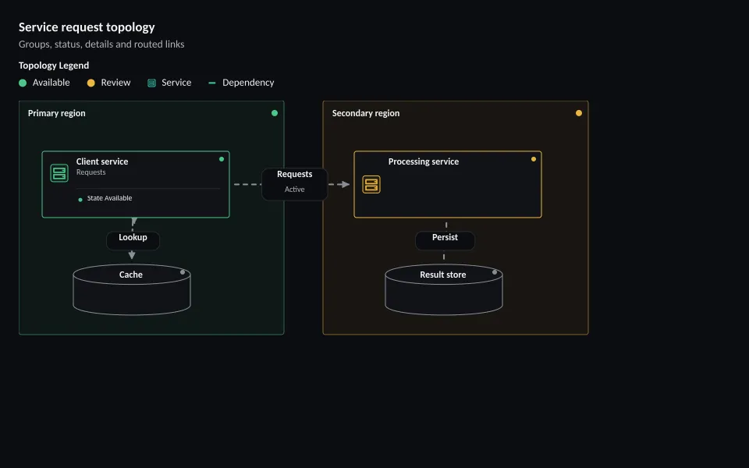Click the Client service title

(102, 161)
